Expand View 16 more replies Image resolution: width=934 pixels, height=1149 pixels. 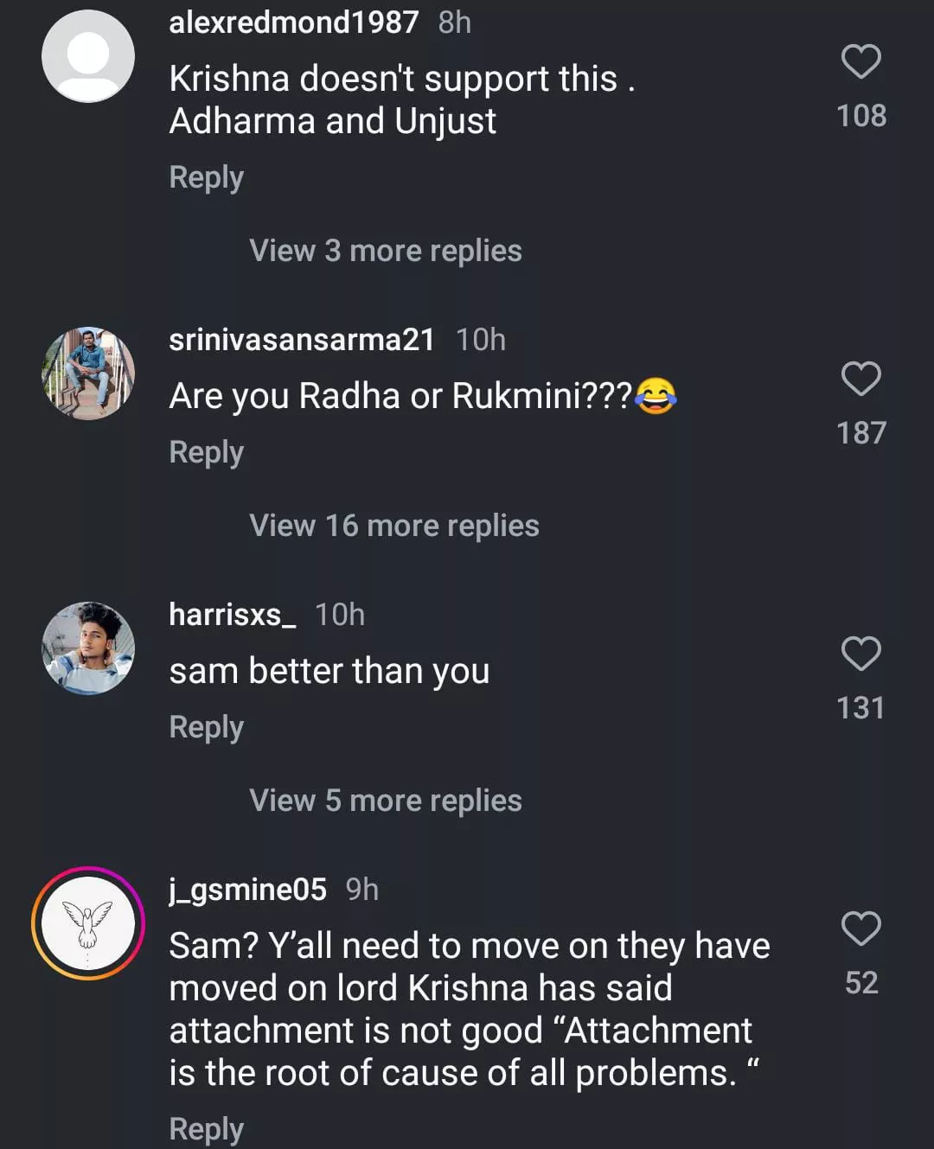click(393, 526)
